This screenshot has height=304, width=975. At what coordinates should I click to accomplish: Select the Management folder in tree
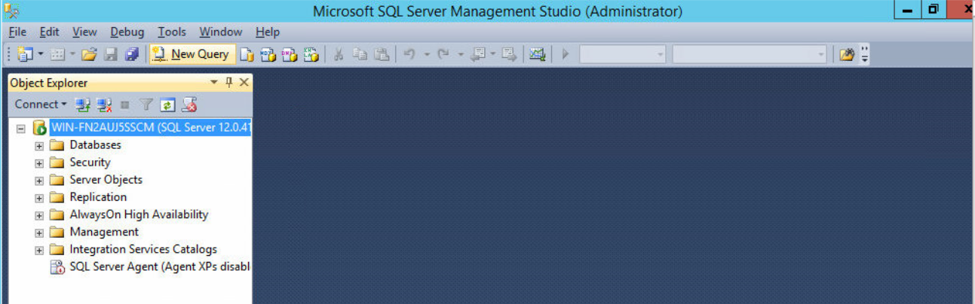point(104,232)
